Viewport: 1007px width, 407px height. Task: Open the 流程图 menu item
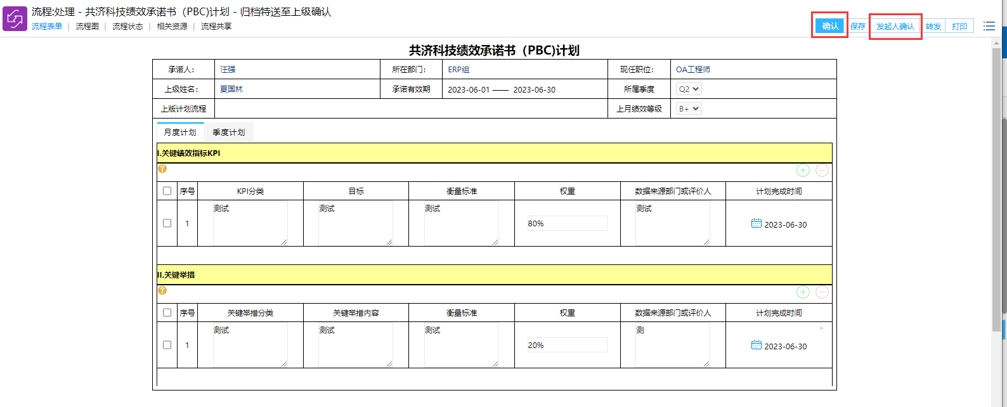pos(87,27)
